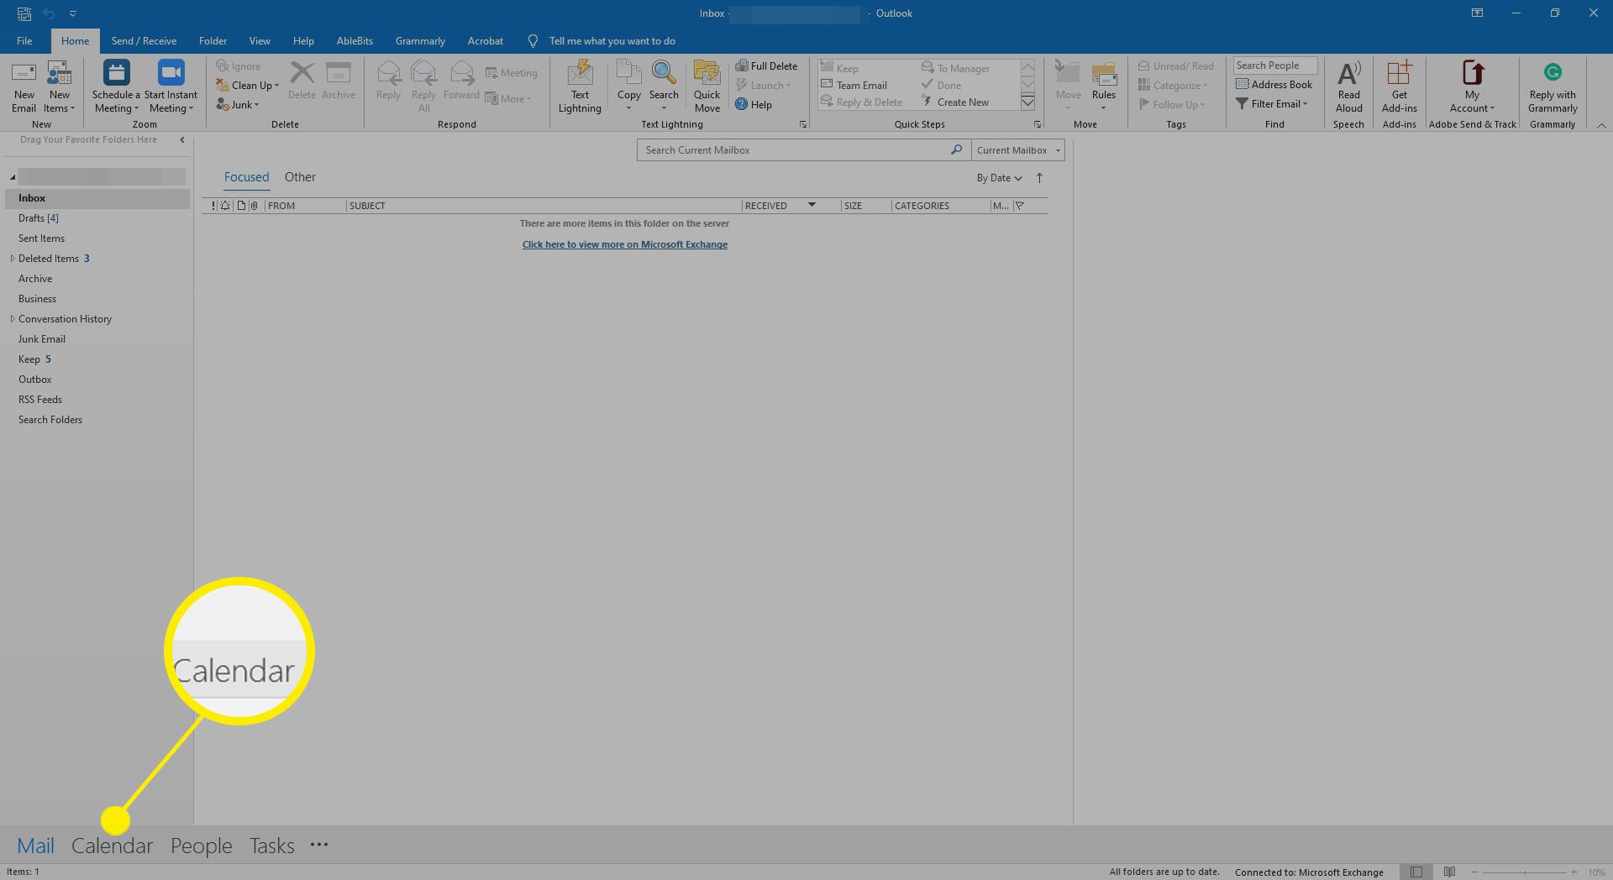Switch to People in navigation bar
Image resolution: width=1613 pixels, height=880 pixels.
point(202,846)
